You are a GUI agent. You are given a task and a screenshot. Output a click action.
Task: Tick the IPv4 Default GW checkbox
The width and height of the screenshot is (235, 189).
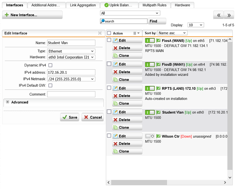coord(50,85)
